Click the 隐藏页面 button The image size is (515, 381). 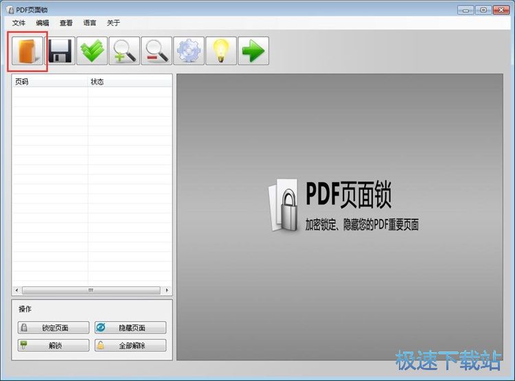[130, 327]
